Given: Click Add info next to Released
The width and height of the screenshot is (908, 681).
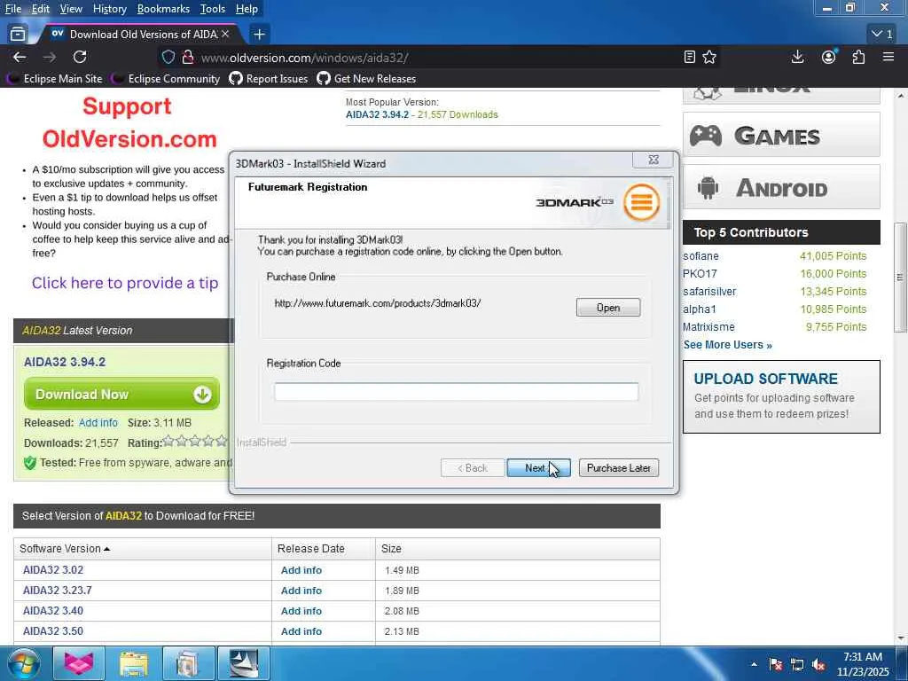Looking at the screenshot, I should point(98,423).
